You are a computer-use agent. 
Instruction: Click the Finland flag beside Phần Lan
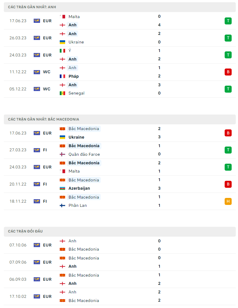click(62, 206)
